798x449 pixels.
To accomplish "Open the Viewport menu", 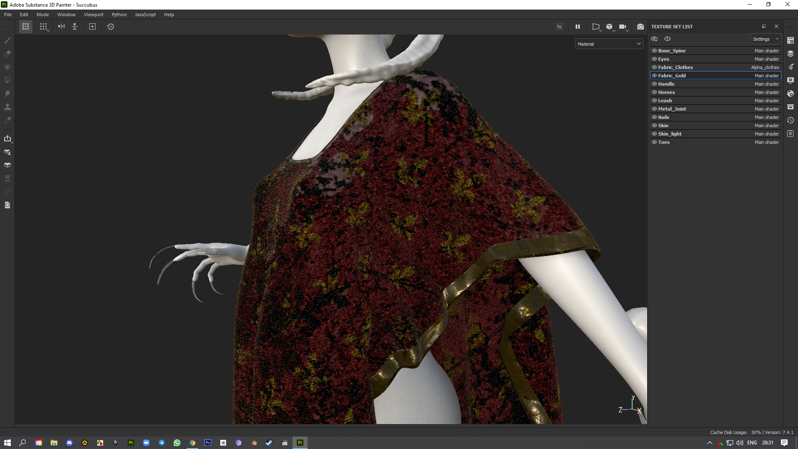I will [94, 15].
